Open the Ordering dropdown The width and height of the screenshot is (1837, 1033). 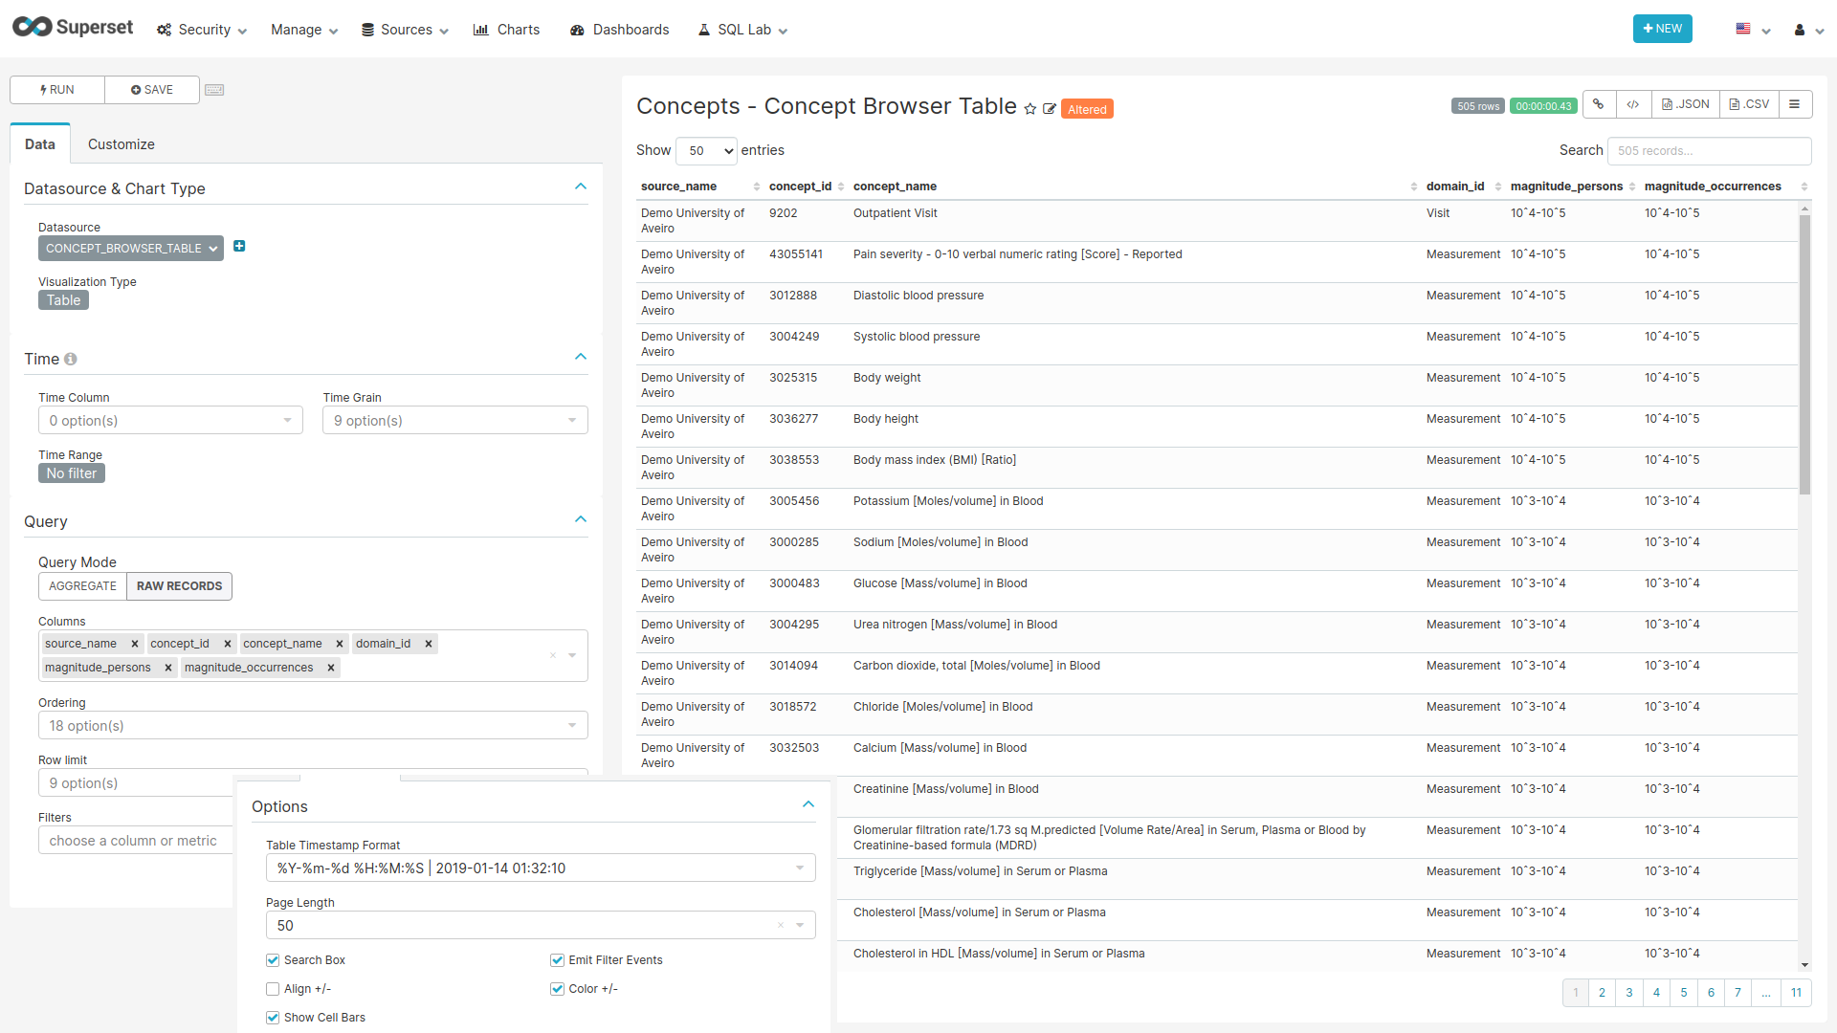click(313, 726)
